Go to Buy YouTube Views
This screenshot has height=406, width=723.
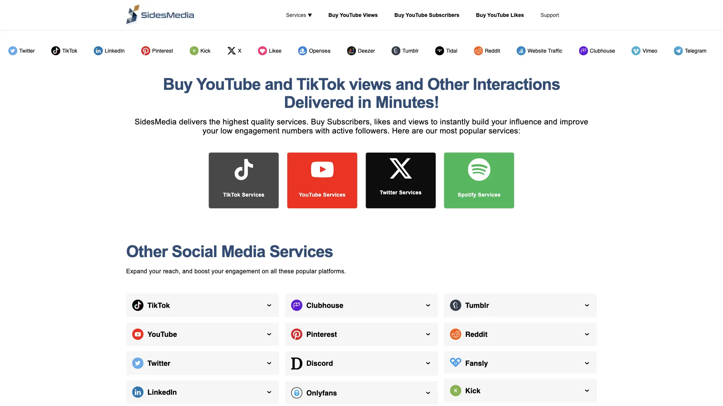[353, 15]
